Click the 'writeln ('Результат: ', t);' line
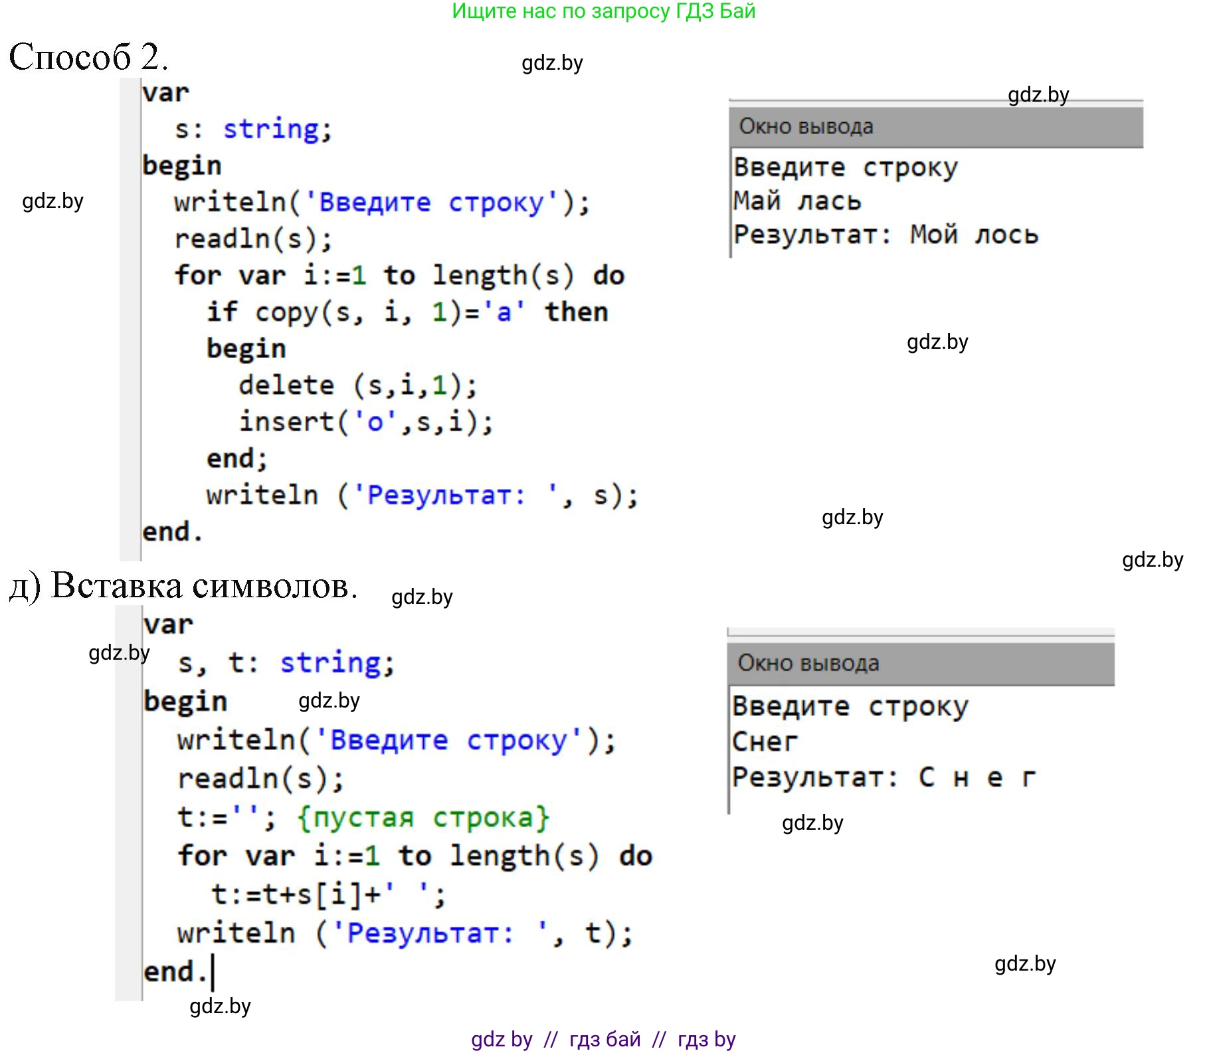1209x1053 pixels. [x=405, y=933]
